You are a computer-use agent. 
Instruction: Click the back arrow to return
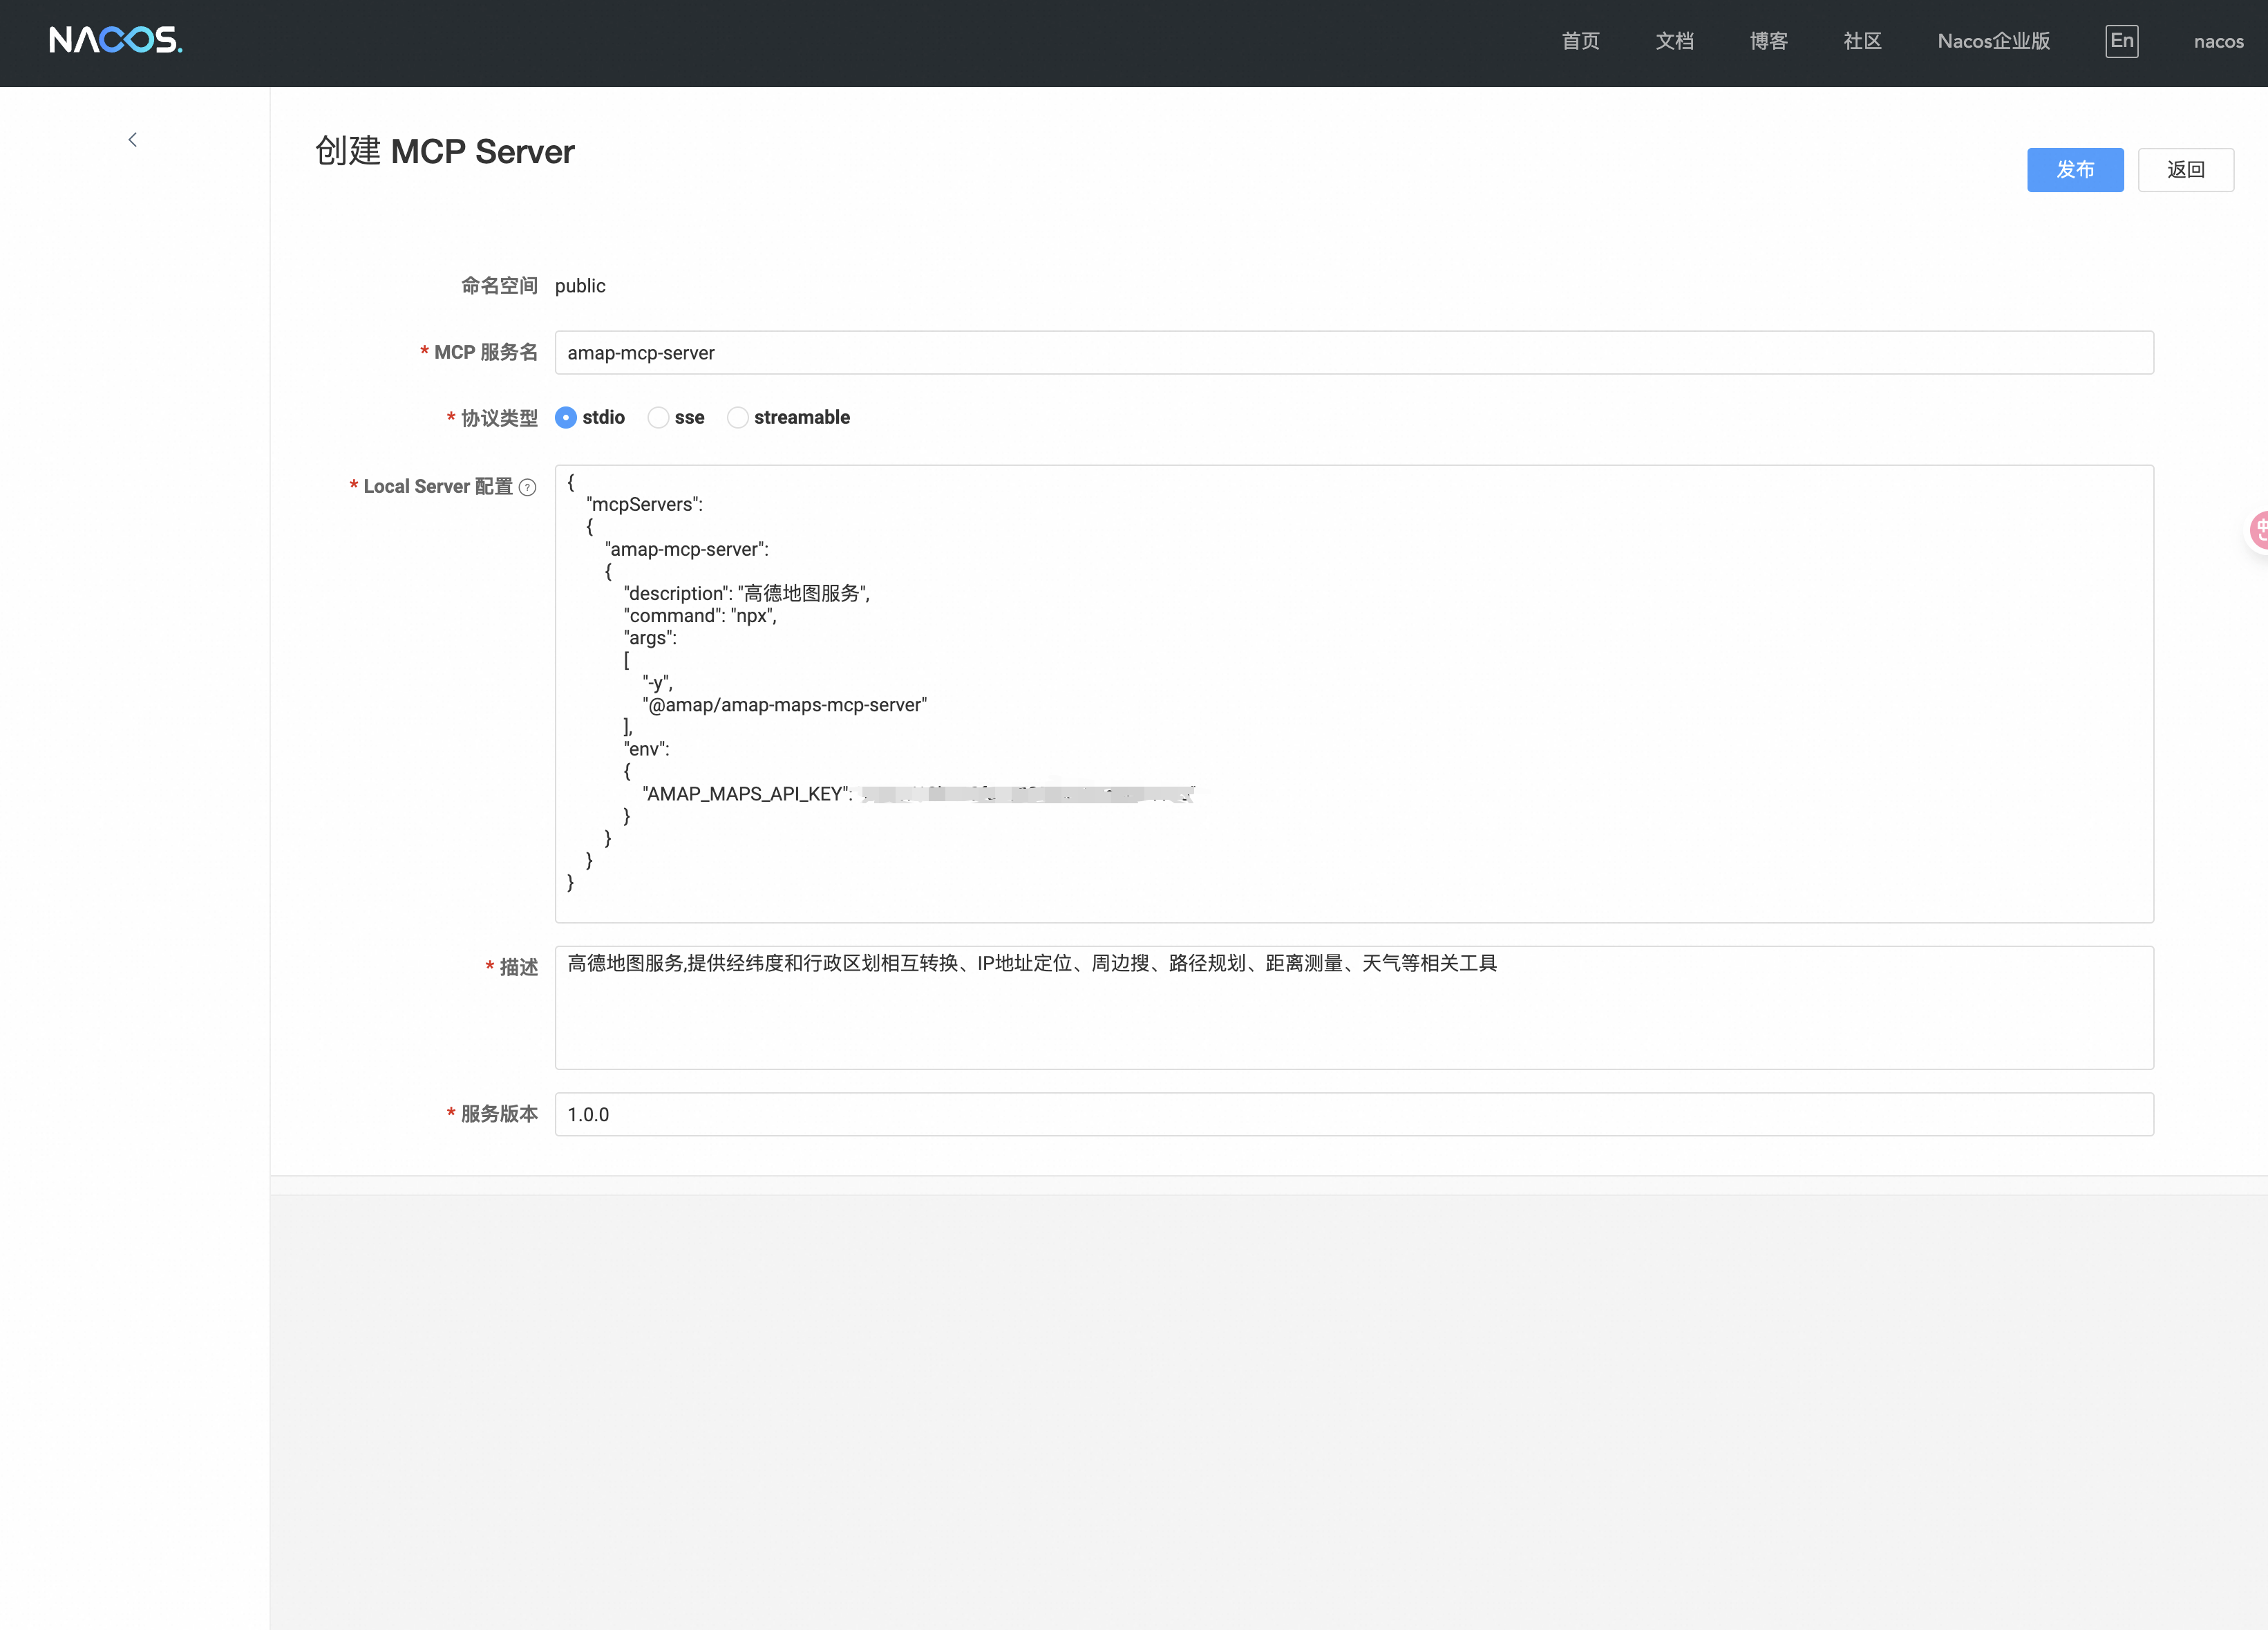133,139
